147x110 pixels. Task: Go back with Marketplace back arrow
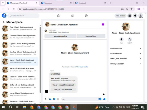click(4, 22)
